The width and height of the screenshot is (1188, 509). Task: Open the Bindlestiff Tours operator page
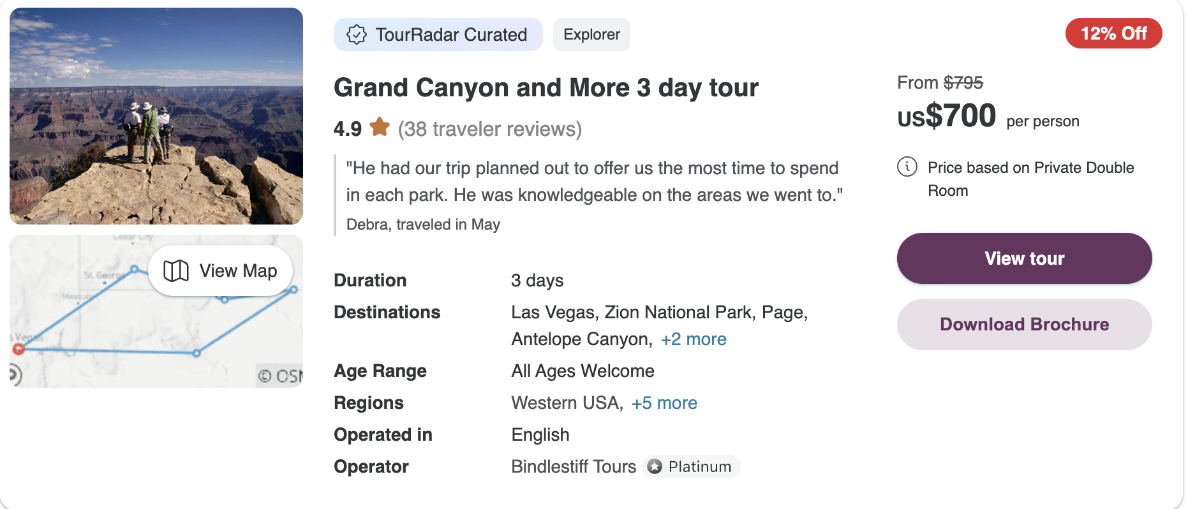point(573,466)
